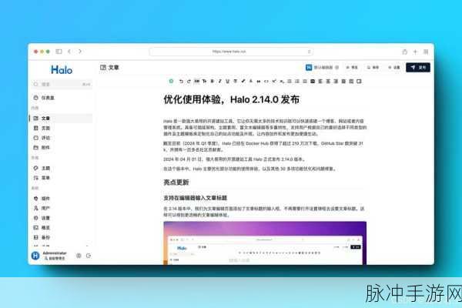Viewport: 462px width, 308px height.
Task: Open profile icon next to Administrator
Action: tap(79, 256)
